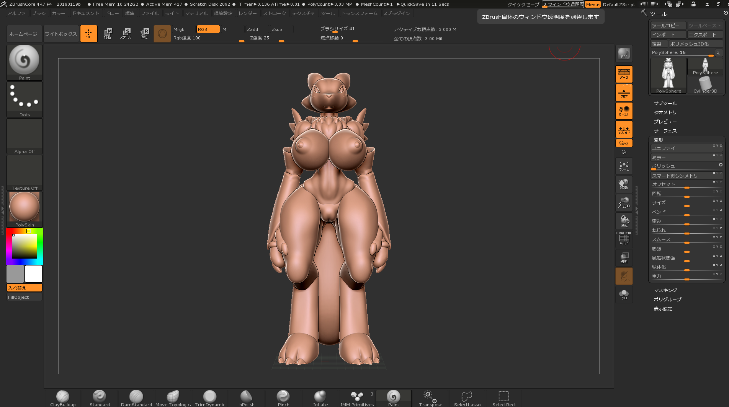
Task: Click the ライトボックス button
Action: point(61,34)
